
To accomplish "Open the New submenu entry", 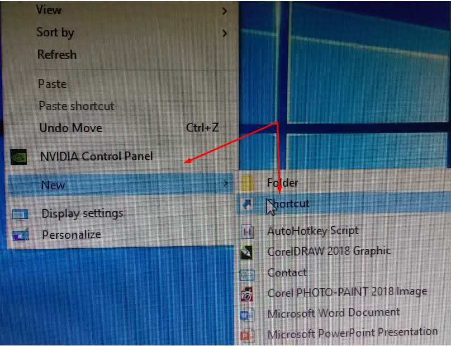I will coord(121,184).
